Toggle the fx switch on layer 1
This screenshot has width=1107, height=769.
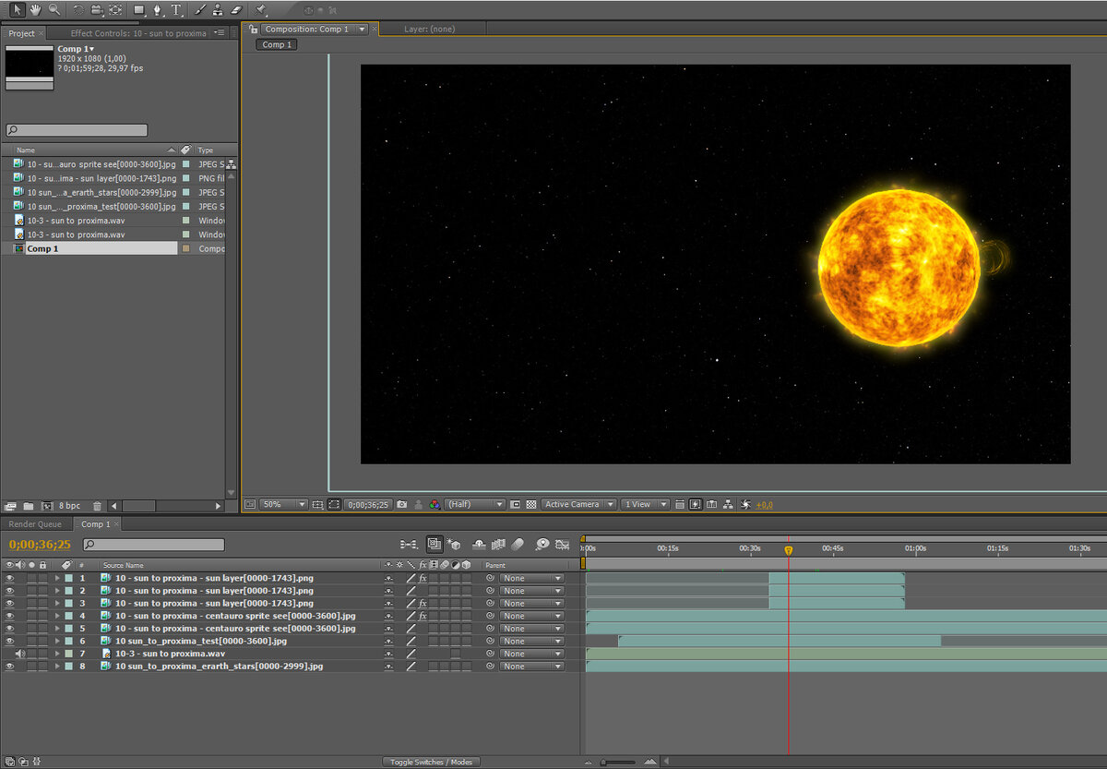(x=423, y=578)
